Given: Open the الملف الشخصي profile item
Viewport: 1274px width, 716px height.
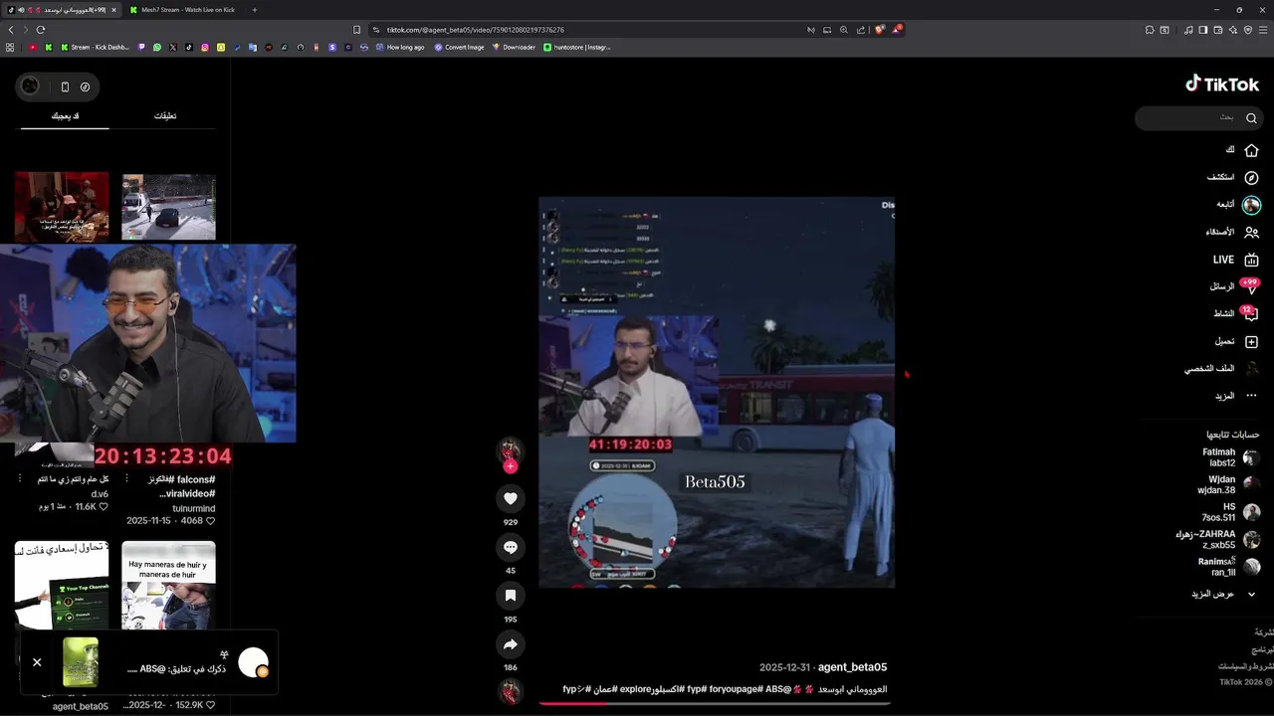Looking at the screenshot, I should point(1222,368).
